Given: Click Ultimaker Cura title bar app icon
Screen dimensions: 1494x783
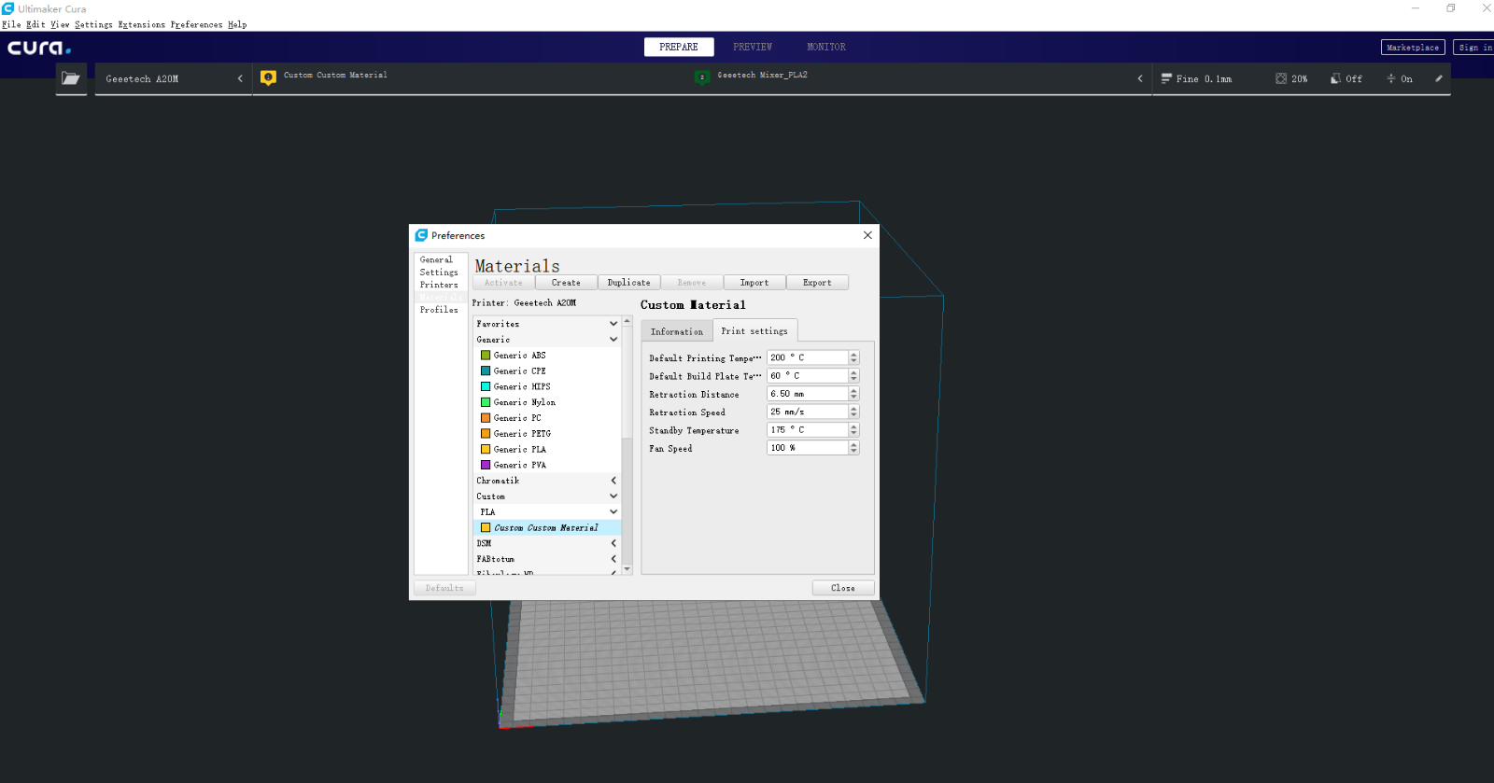Looking at the screenshot, I should tap(8, 8).
